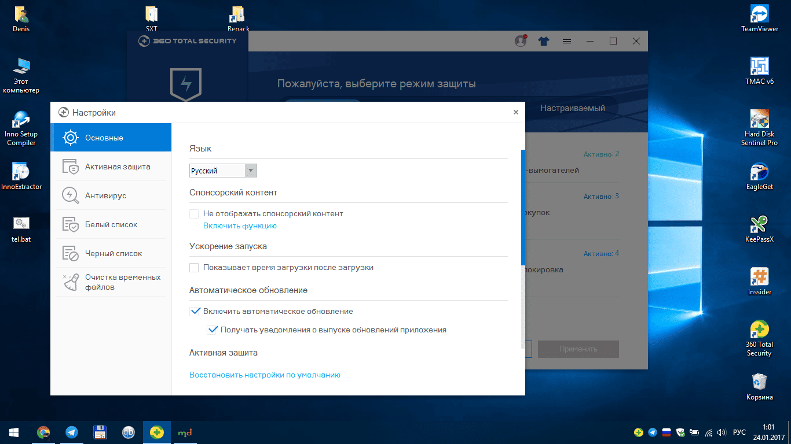Open Этот компьютер desktop icon

(21, 76)
